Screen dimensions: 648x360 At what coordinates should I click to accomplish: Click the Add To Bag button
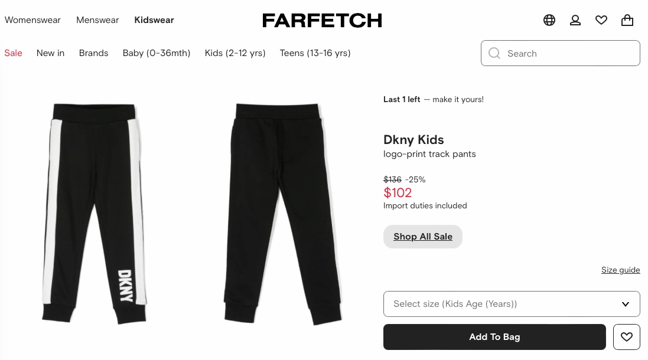(494, 336)
